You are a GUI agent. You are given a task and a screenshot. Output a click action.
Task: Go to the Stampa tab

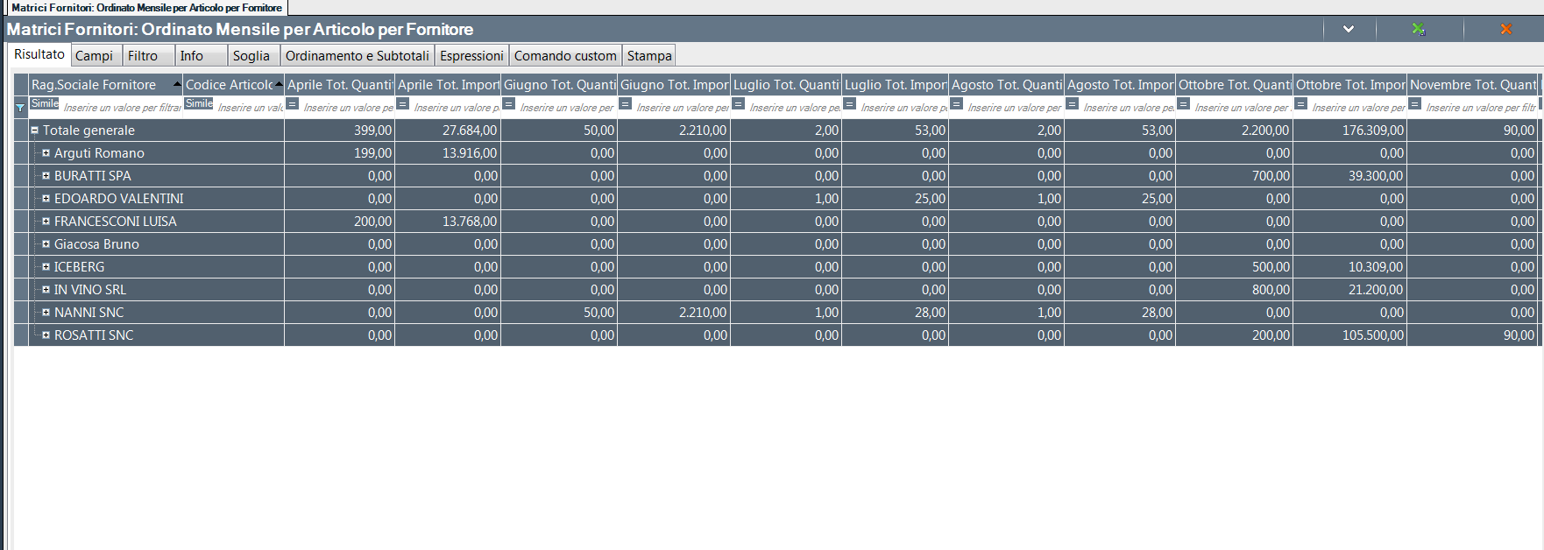point(648,56)
